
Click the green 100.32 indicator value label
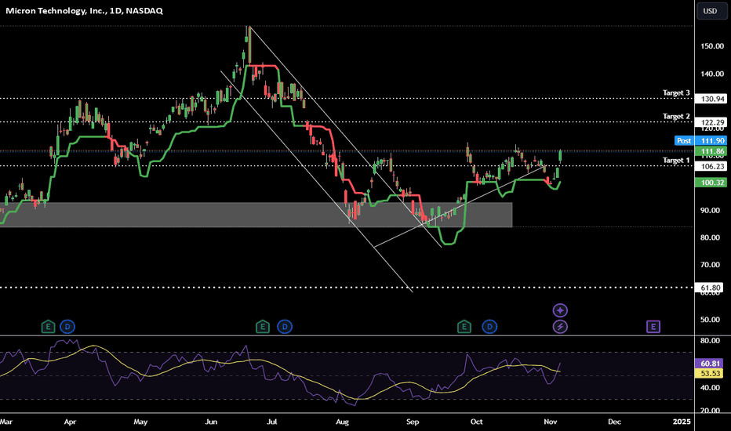(711, 182)
